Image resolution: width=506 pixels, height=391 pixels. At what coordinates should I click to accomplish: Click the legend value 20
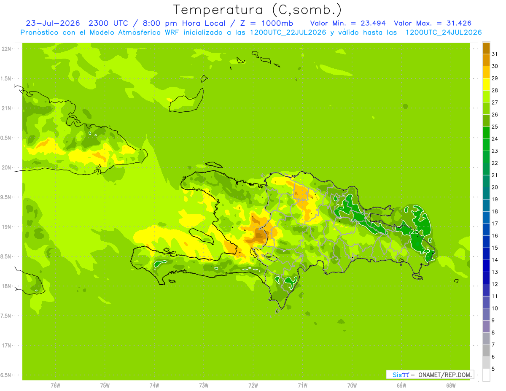[495, 187]
